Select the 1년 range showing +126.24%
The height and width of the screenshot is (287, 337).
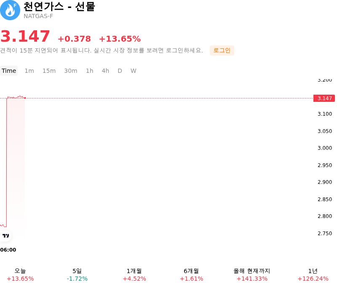(x=313, y=275)
